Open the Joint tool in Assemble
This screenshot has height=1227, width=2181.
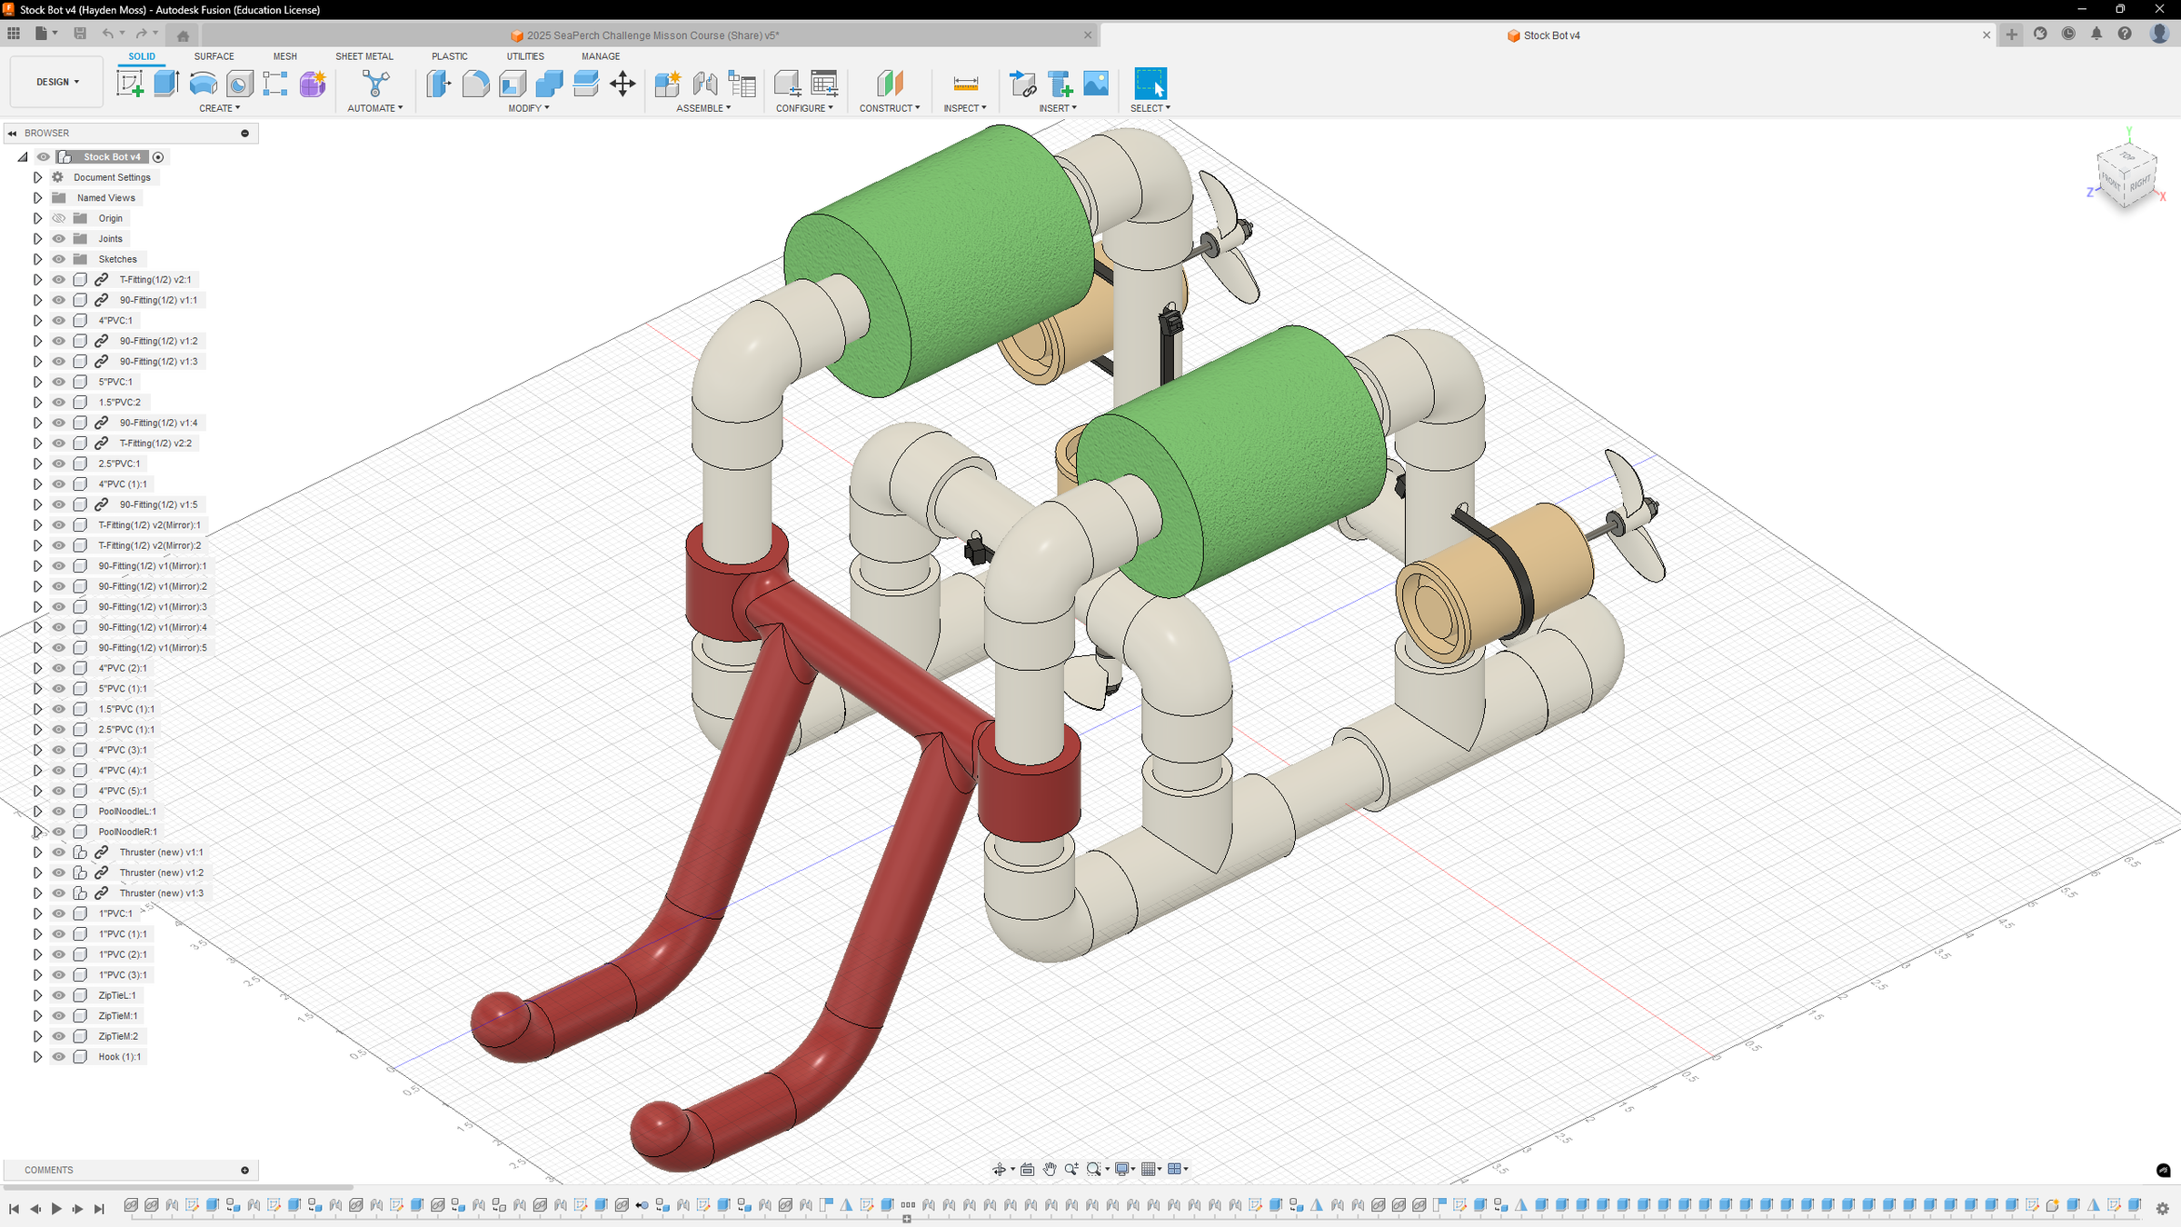click(x=704, y=84)
